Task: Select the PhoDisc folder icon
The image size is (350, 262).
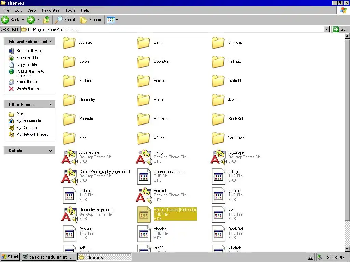Action: point(144,119)
